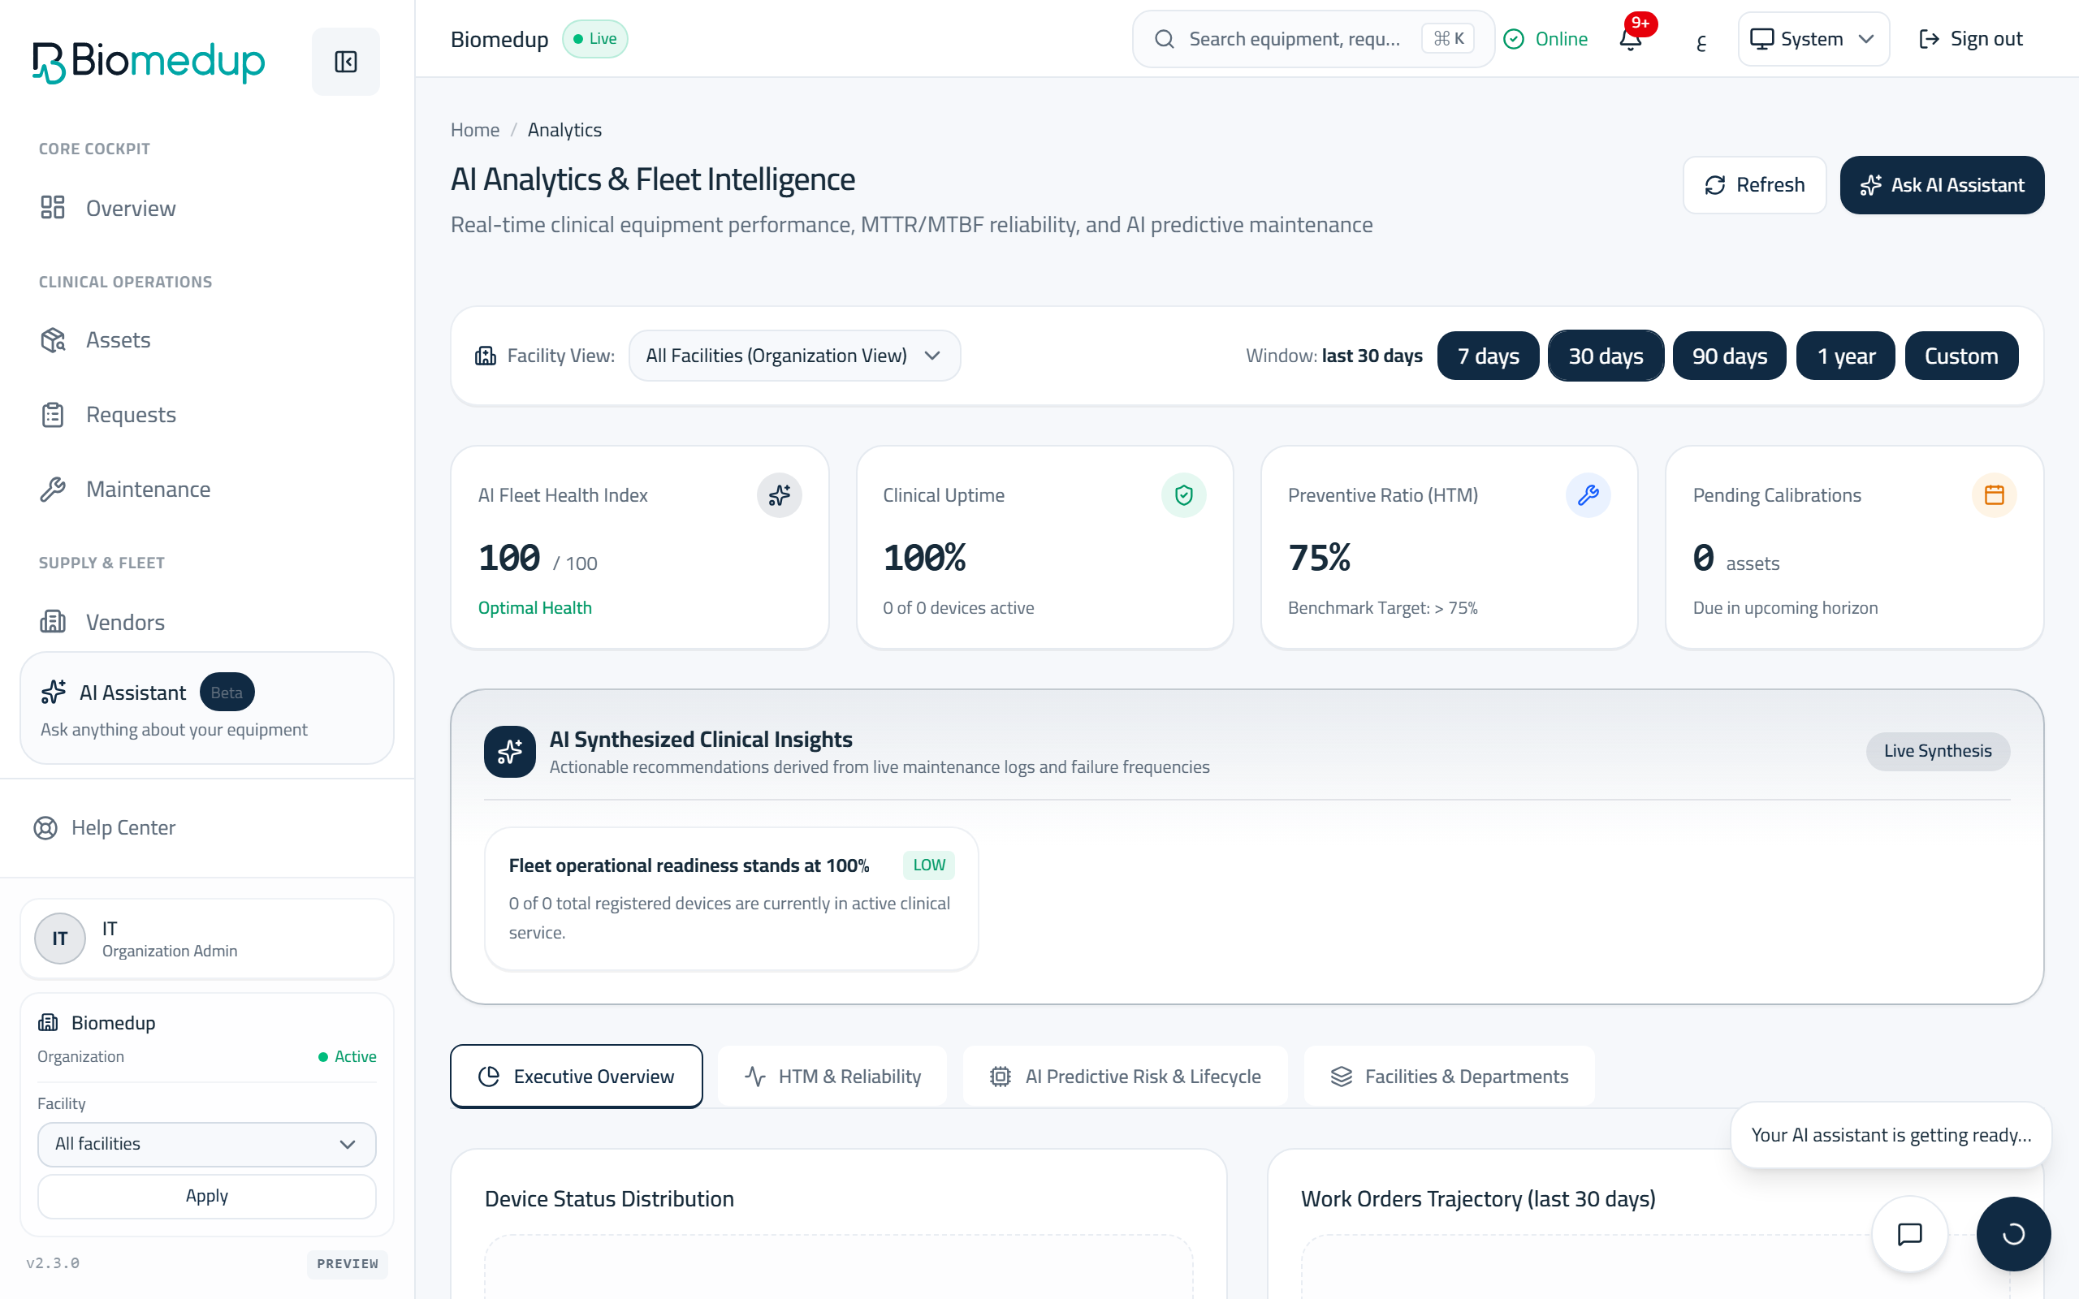The width and height of the screenshot is (2079, 1299).
Task: Go to Overview in sidebar
Action: click(206, 208)
